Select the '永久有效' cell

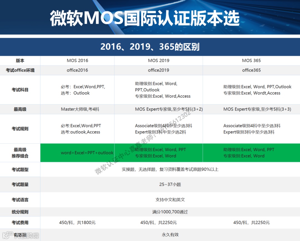click(170, 235)
